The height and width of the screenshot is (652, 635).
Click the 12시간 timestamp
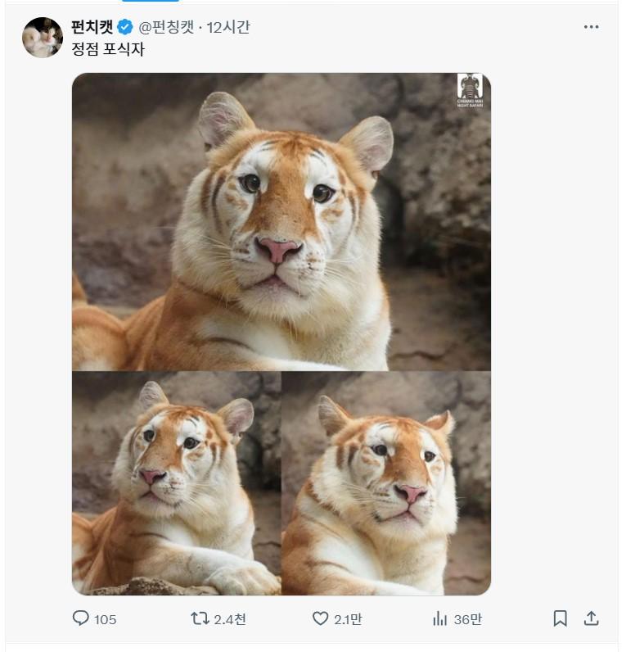(x=228, y=27)
